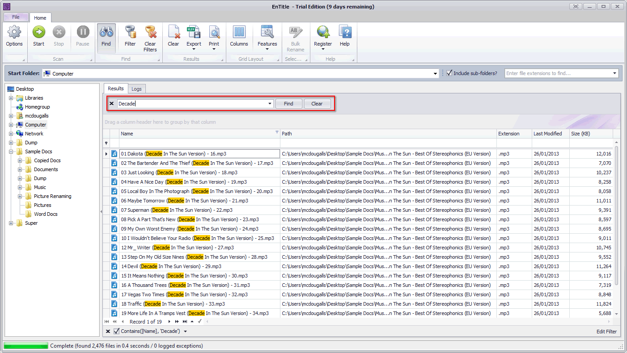Screen dimensions: 627x353
Task: Uncheck the Contains Name Decade filter checkbox
Action: pos(117,331)
